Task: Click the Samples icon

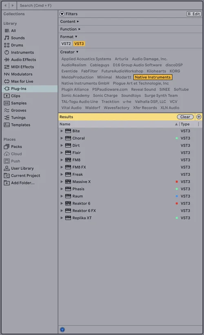Action: tap(7, 103)
